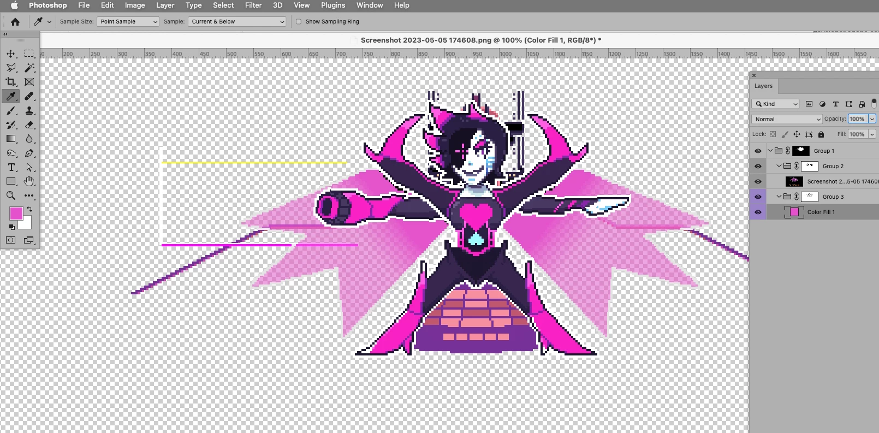Select the Hand tool
Screen dimensions: 879x433
pos(29,181)
